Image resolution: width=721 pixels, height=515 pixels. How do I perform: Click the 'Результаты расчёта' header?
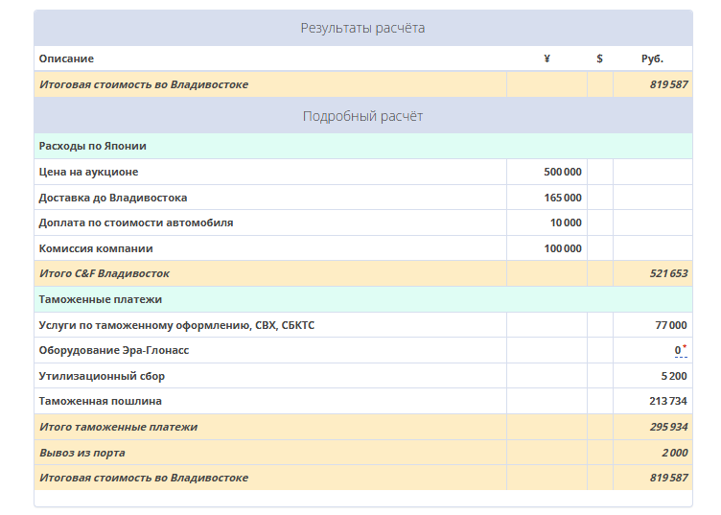pyautogui.click(x=362, y=28)
